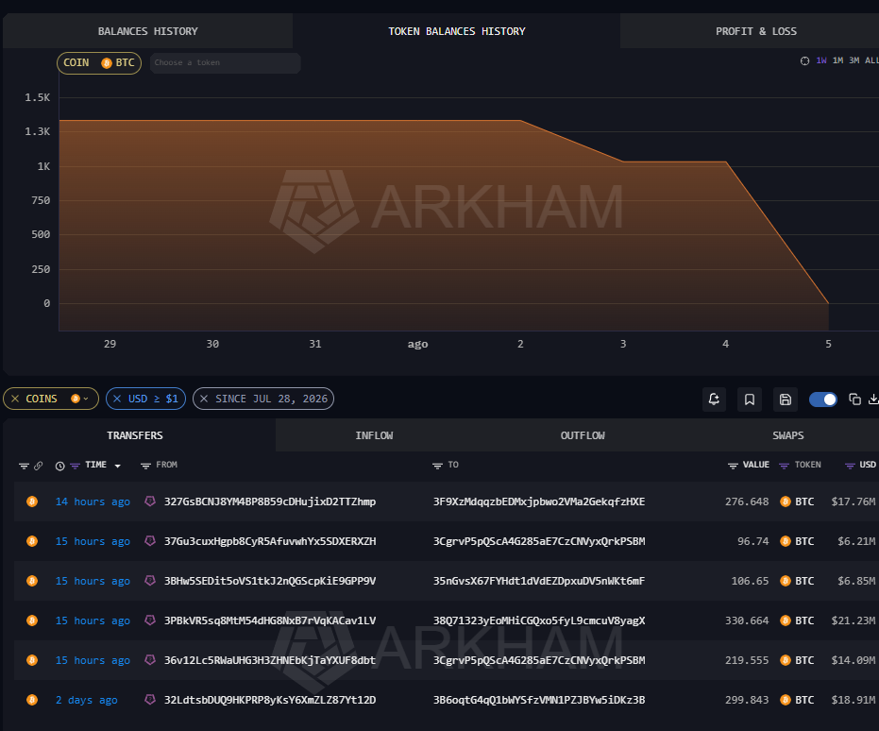
Task: Toggle TIME sort direction arrow
Action: [x=118, y=466]
